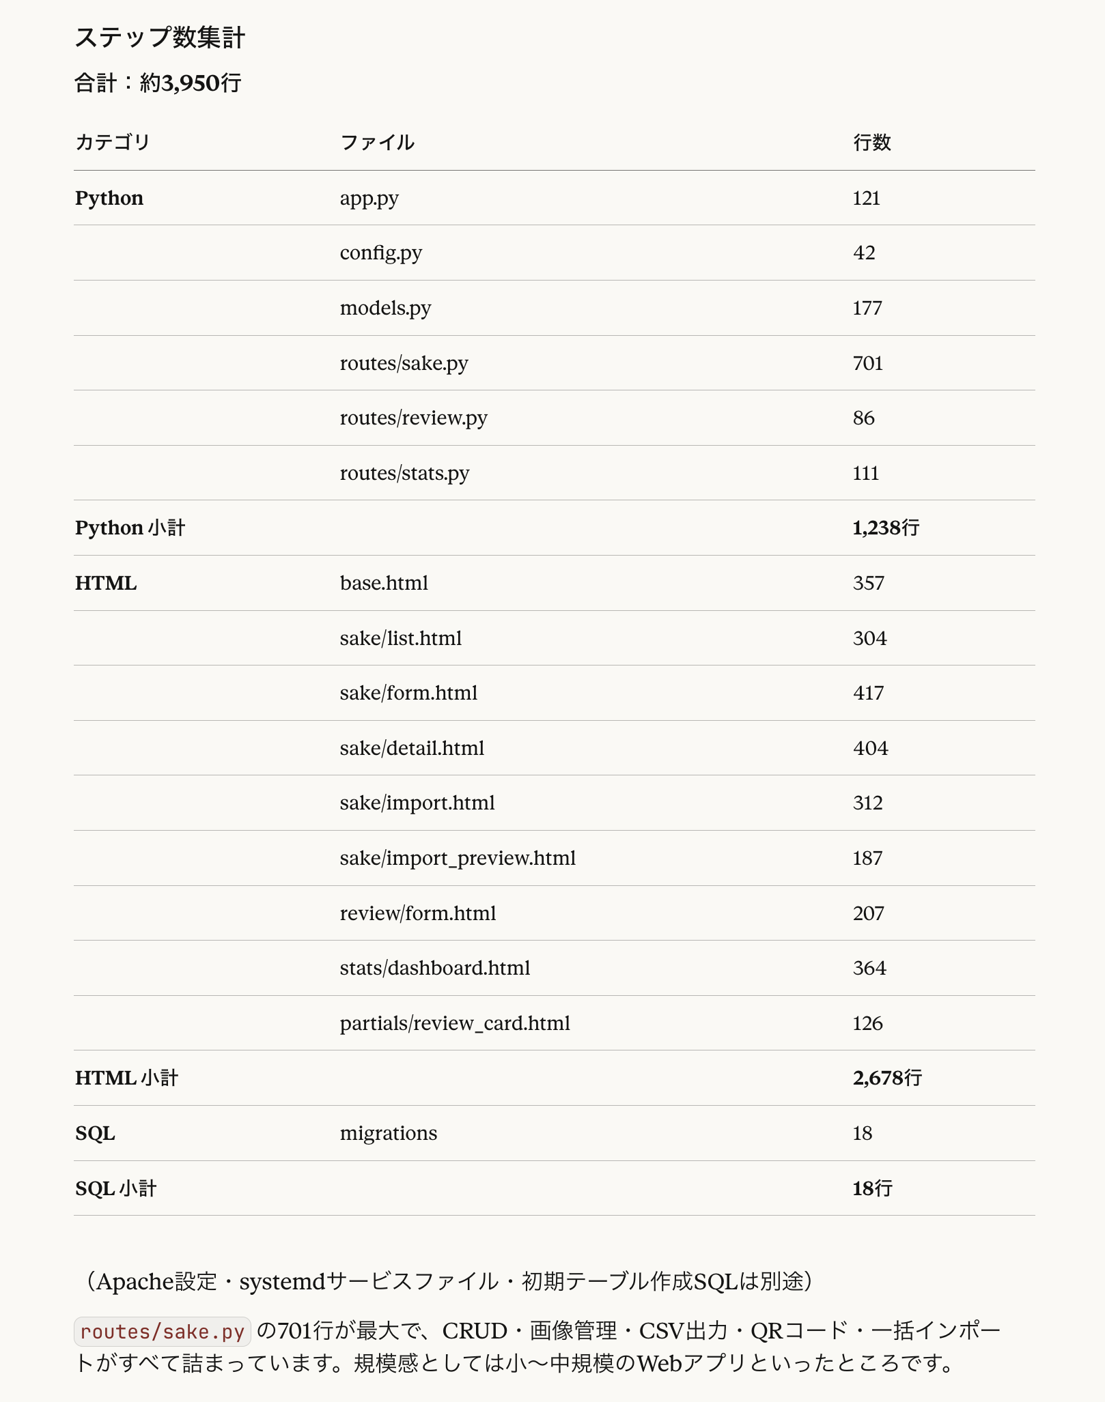Click routes/sake.py in the table
1105x1402 pixels.
coord(404,363)
